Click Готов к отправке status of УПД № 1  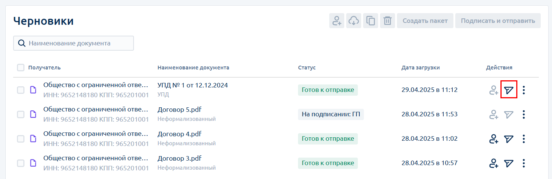coord(328,90)
